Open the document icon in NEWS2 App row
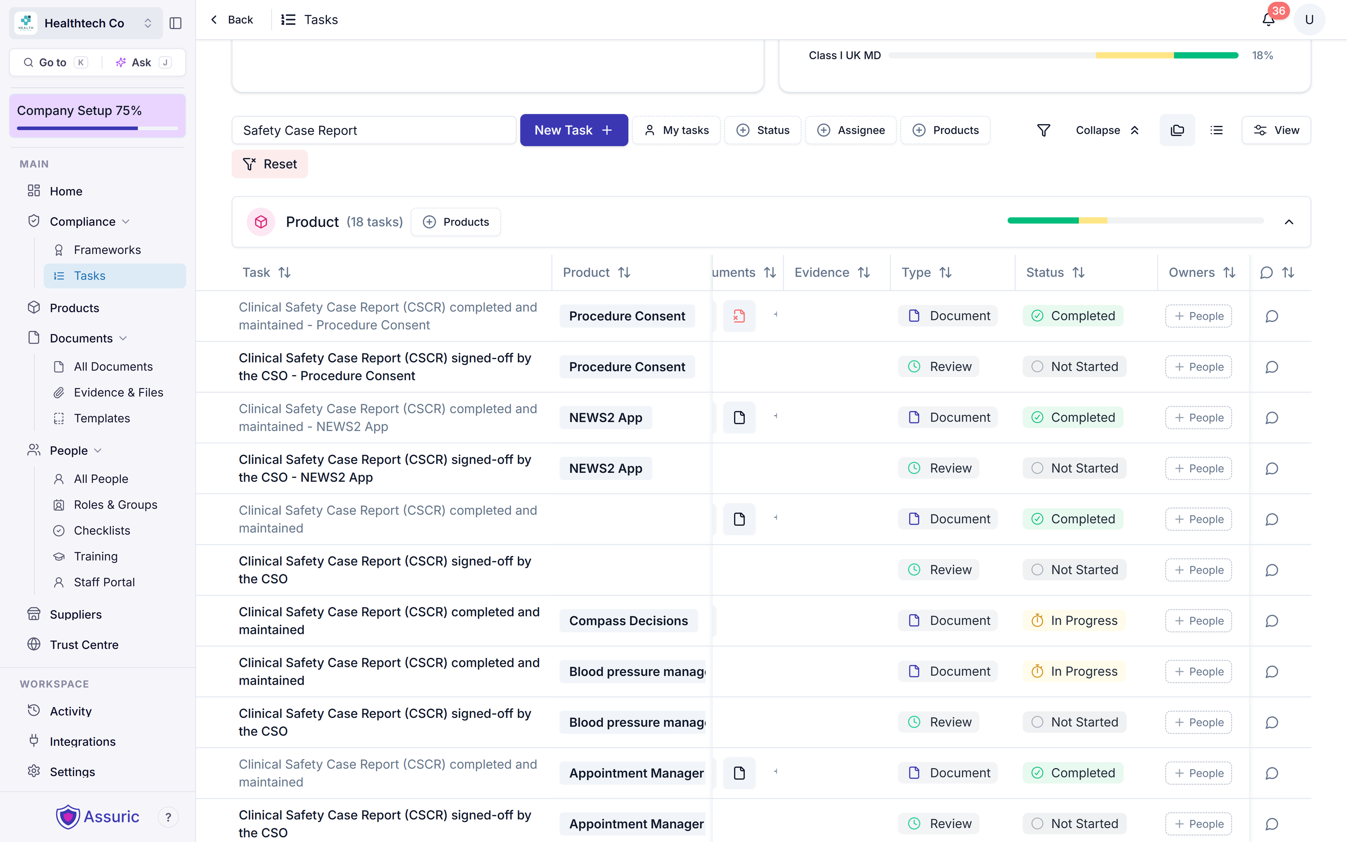 click(739, 418)
